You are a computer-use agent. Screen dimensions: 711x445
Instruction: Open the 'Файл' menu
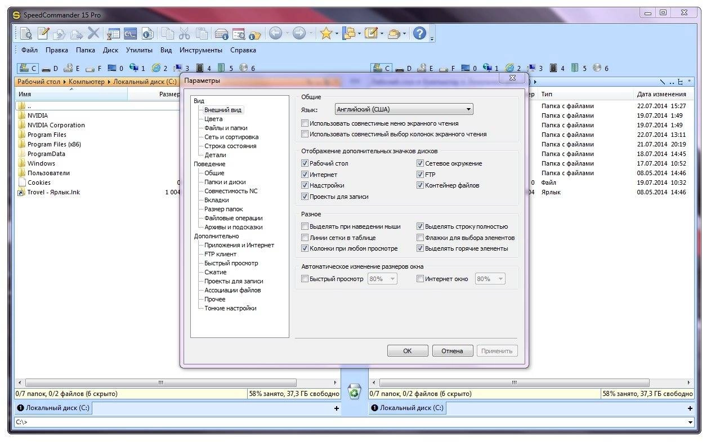(29, 50)
